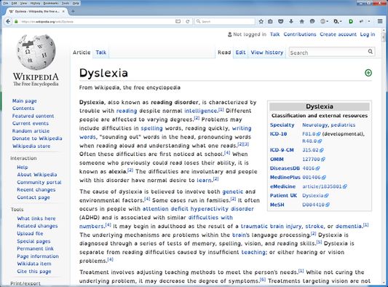Follow the intelligence link in first paragraph
This screenshot has height=287, width=388.
pyautogui.click(x=201, y=111)
